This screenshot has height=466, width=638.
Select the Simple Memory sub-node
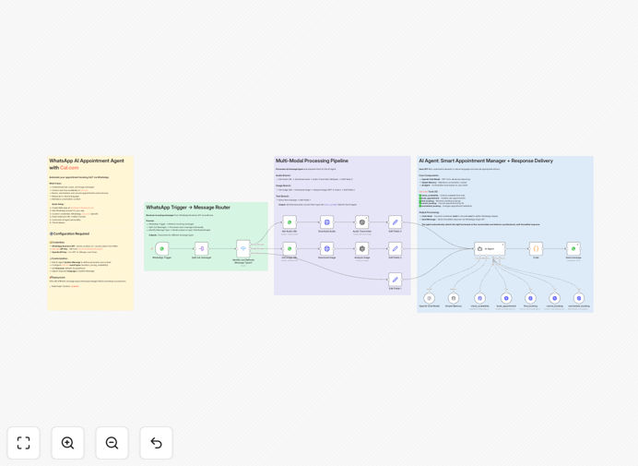454,298
